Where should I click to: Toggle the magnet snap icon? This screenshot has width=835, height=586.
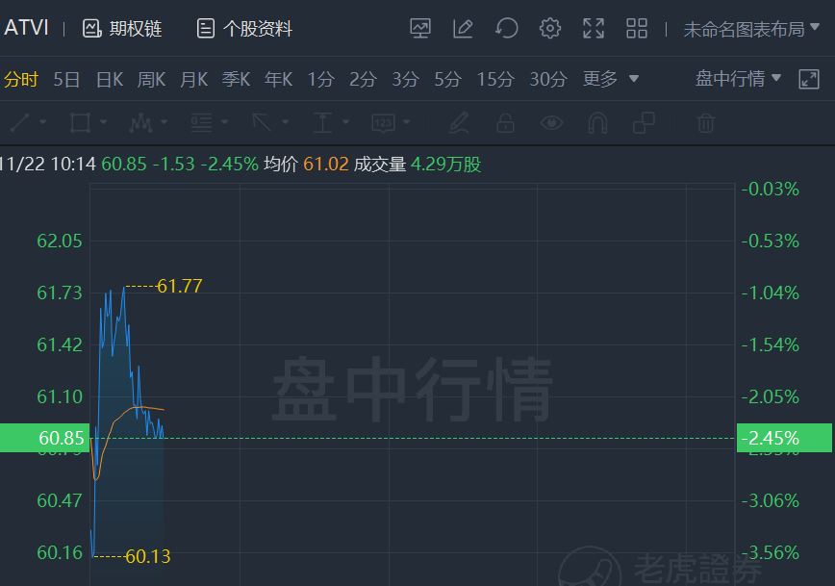click(597, 122)
